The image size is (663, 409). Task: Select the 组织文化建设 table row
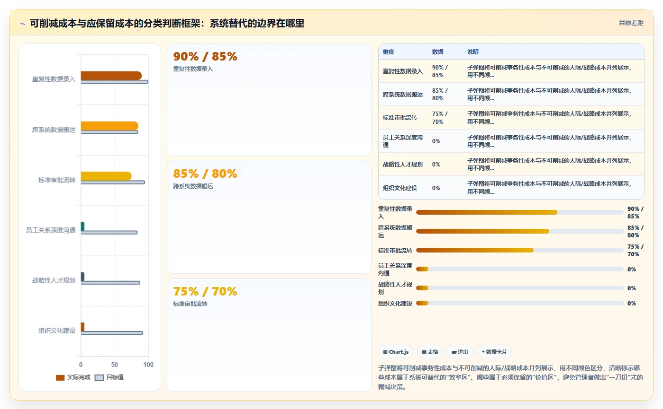click(511, 188)
